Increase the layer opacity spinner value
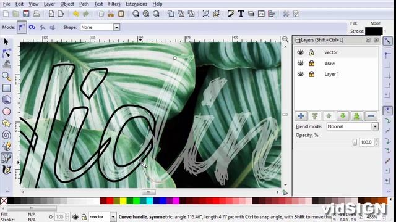396x222 pixels. click(376, 140)
